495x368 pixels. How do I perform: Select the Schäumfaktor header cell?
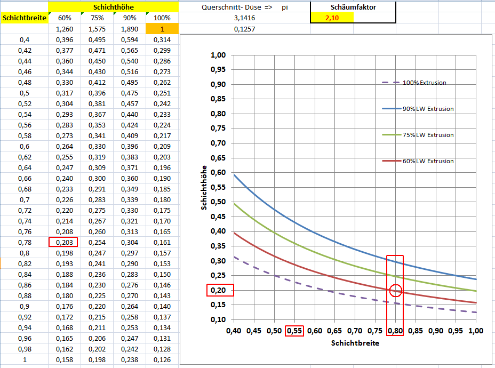tap(353, 7)
